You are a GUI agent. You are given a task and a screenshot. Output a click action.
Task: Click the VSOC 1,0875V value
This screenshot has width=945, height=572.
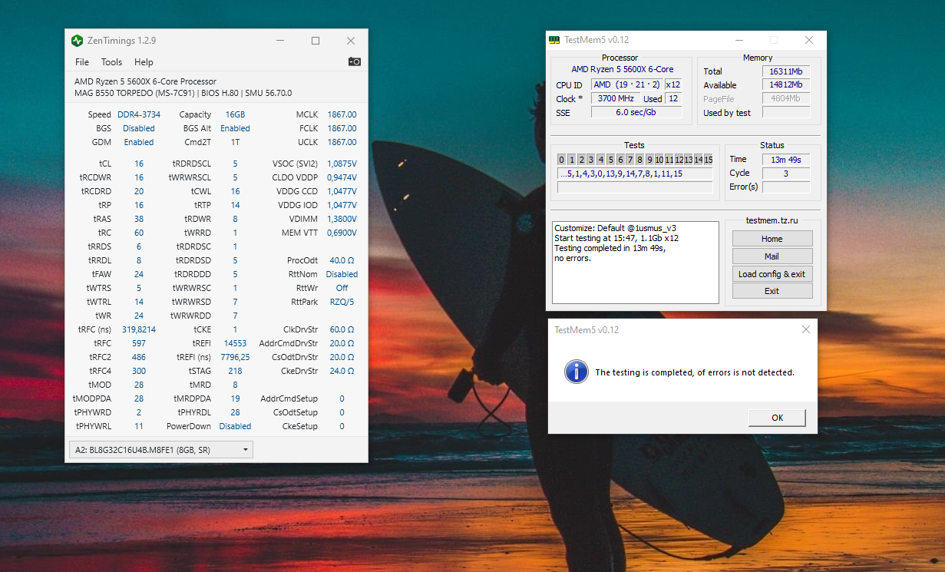(x=342, y=164)
